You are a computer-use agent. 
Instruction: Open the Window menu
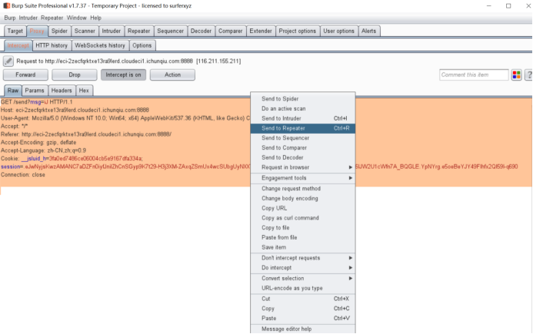click(76, 18)
